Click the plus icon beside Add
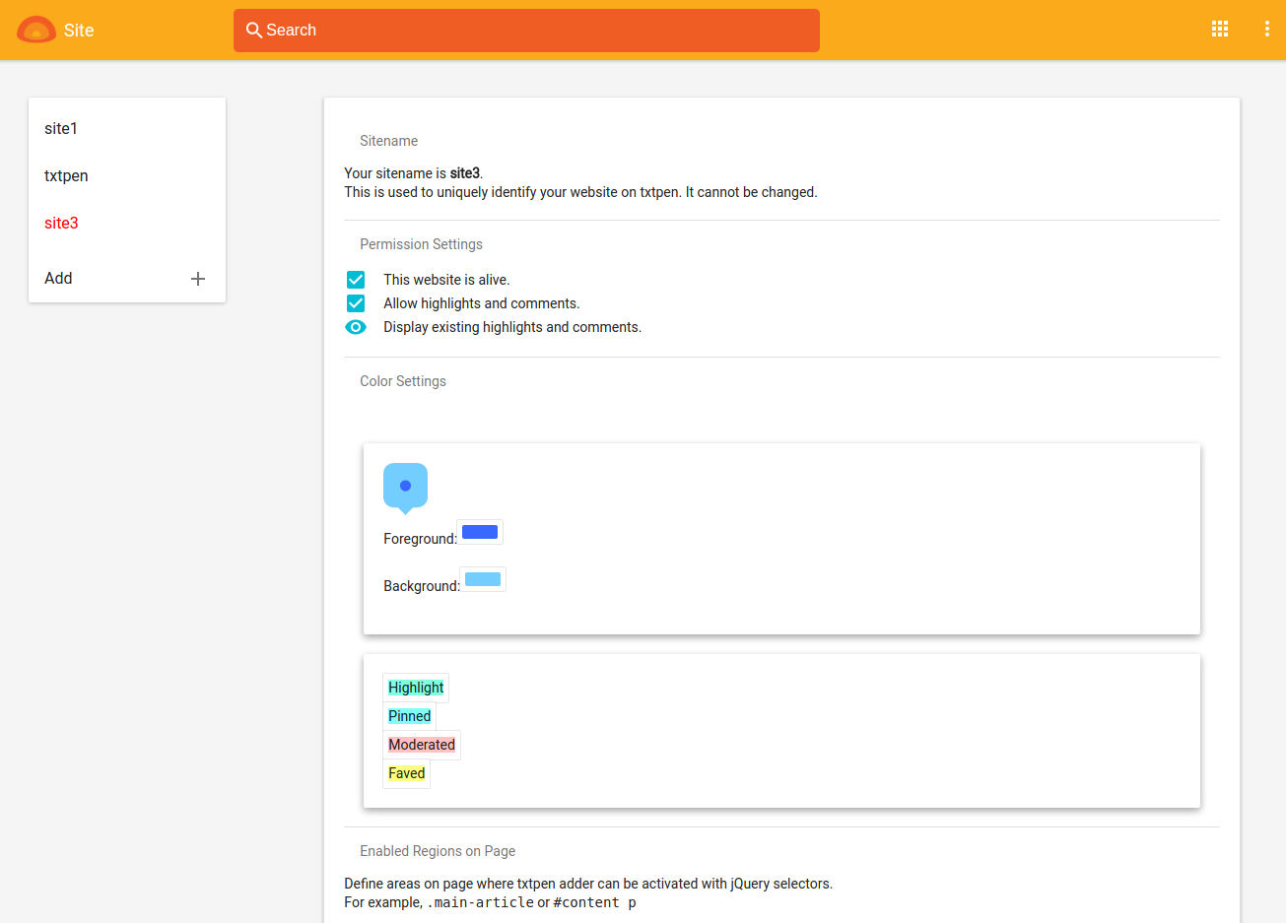The height and width of the screenshot is (923, 1286). point(198,279)
